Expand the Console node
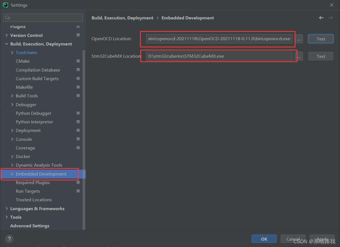This screenshot has height=247, width=340. 12,139
